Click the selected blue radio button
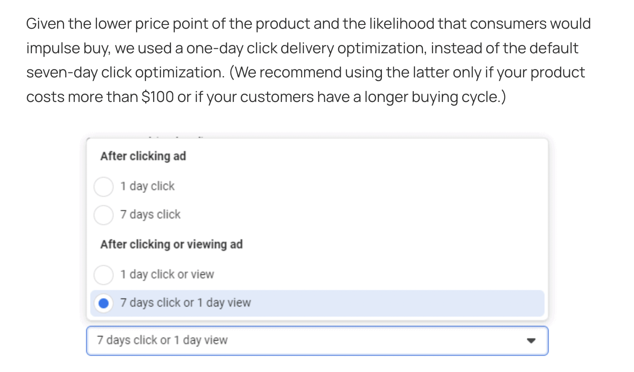Image resolution: width=634 pixels, height=372 pixels. tap(104, 303)
